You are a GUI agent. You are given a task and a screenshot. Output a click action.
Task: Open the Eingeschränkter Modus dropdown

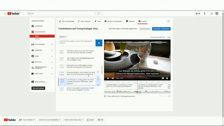pos(73,120)
